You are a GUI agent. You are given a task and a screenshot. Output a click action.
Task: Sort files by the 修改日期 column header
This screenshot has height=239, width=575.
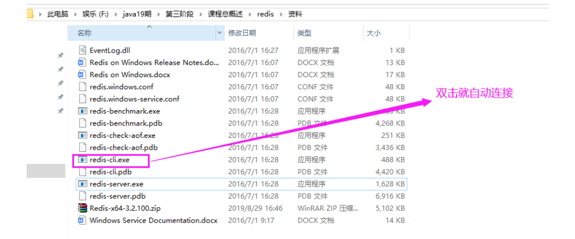(260, 33)
